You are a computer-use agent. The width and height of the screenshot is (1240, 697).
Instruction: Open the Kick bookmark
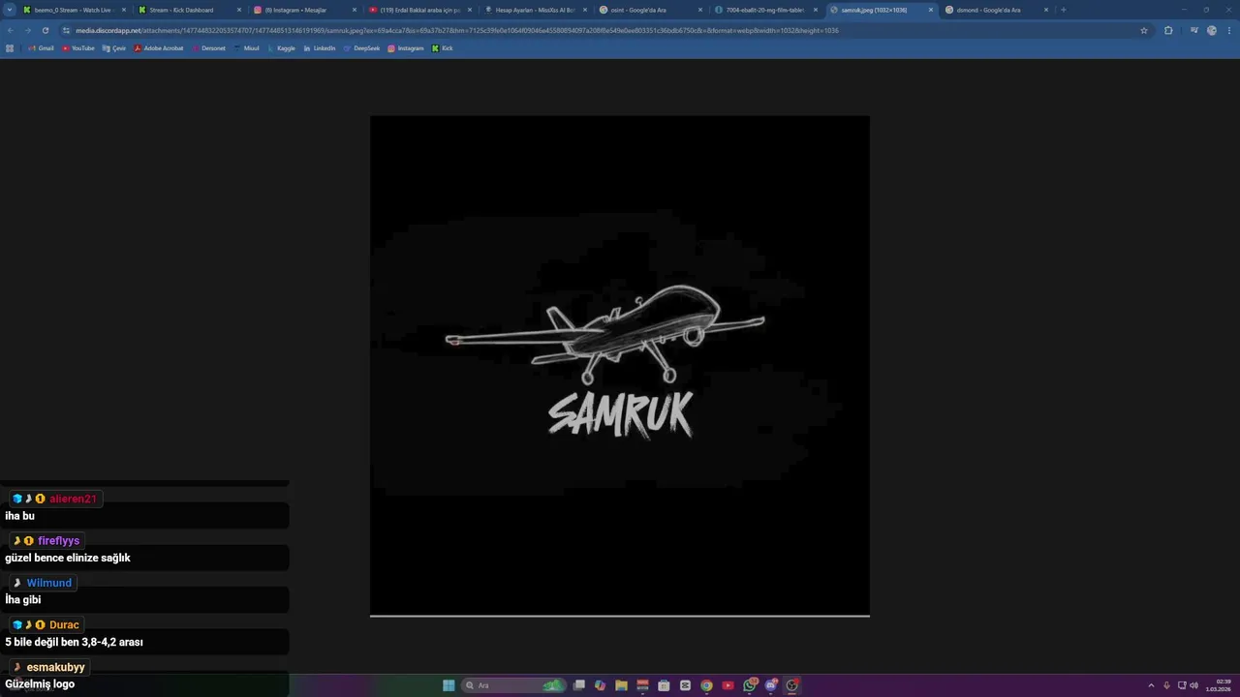443,47
